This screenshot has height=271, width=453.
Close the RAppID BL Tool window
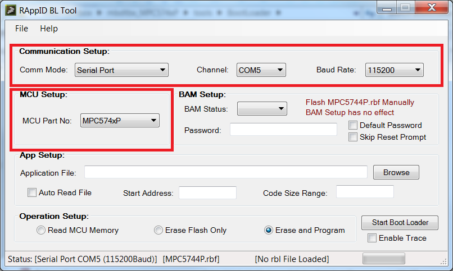click(x=432, y=8)
